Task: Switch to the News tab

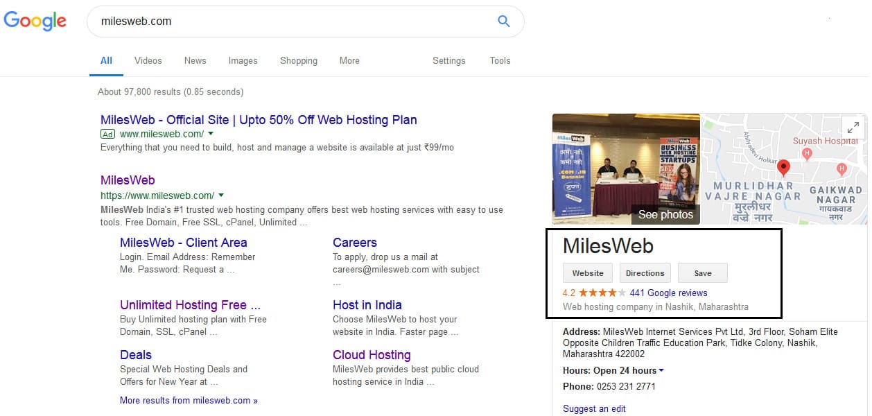Action: click(x=195, y=61)
